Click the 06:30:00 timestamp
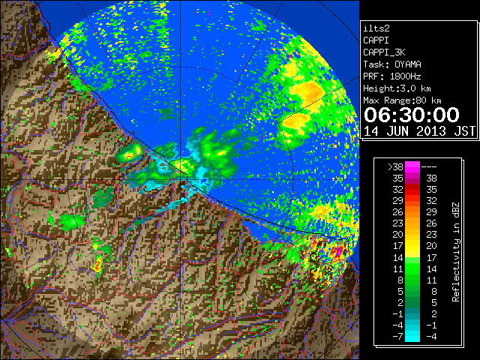Image resolution: width=480 pixels, height=360 pixels. [x=412, y=115]
